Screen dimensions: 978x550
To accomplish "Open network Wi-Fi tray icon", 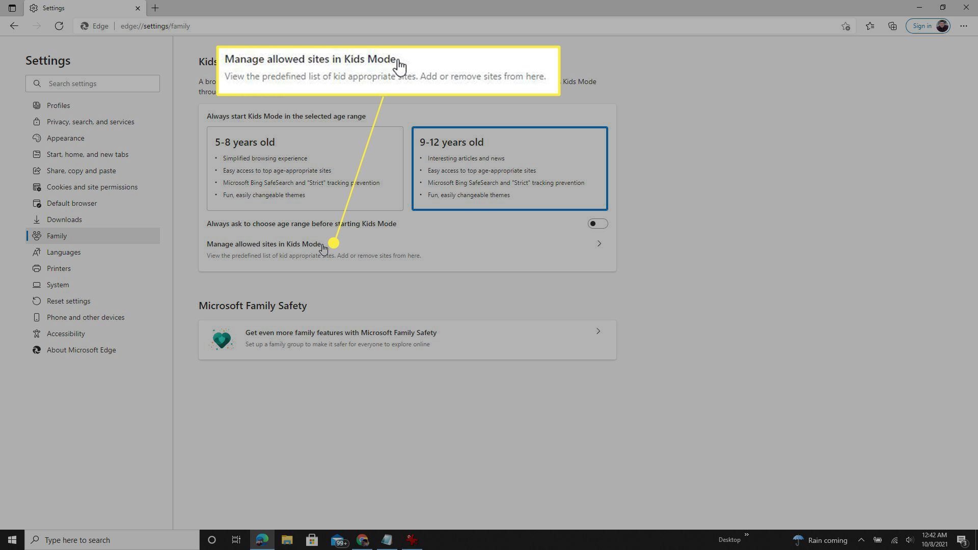I will 894,540.
